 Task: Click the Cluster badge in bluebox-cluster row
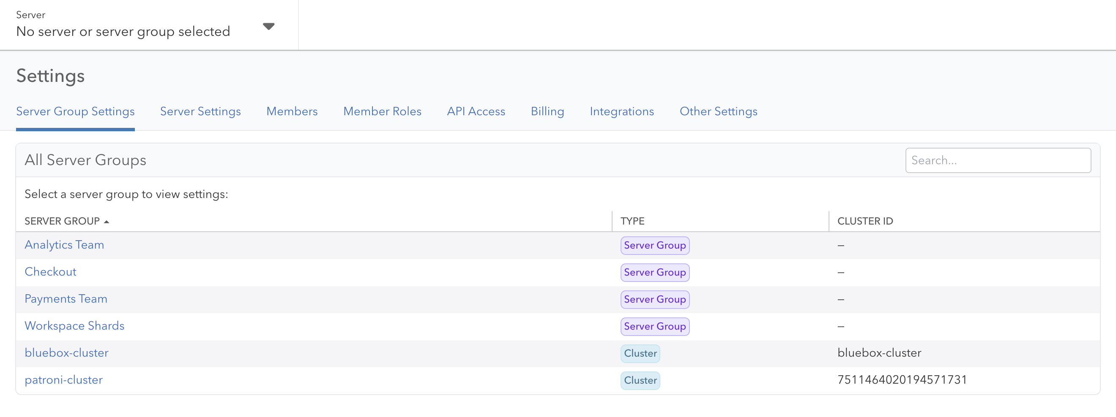(640, 353)
